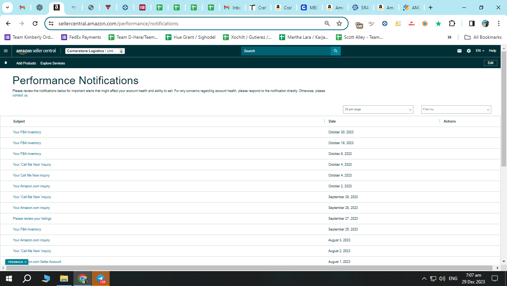Switch to the SRA browser tab

360,7
